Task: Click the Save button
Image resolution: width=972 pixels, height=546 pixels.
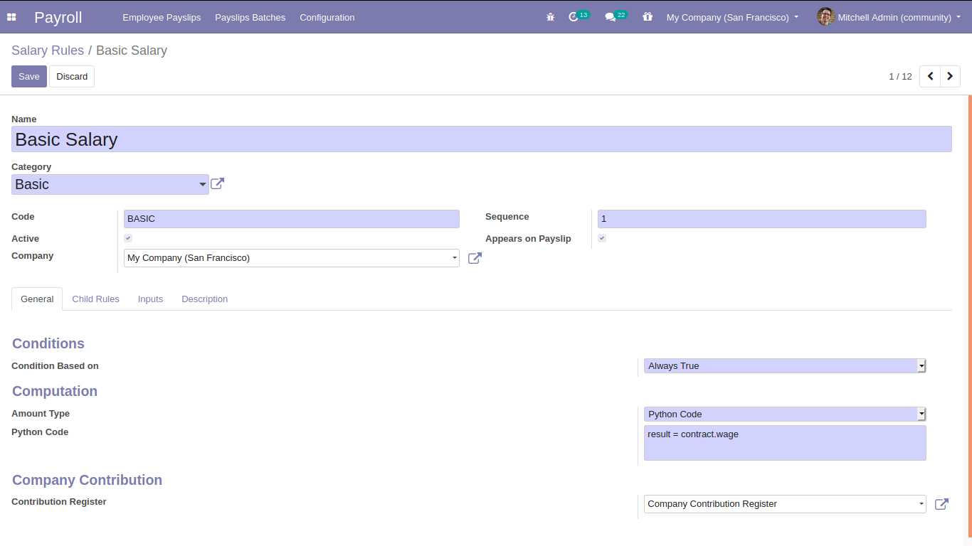Action: pyautogui.click(x=29, y=77)
